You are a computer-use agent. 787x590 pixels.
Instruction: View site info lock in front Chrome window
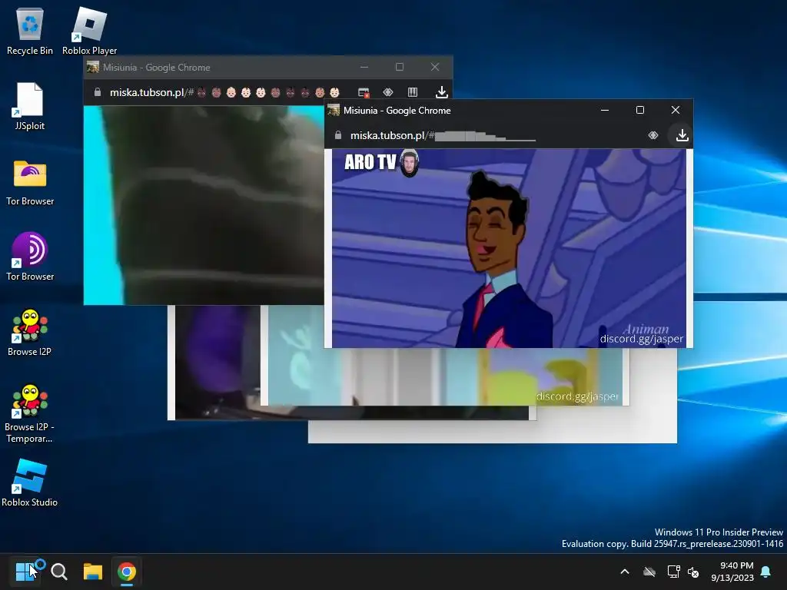[x=338, y=135]
